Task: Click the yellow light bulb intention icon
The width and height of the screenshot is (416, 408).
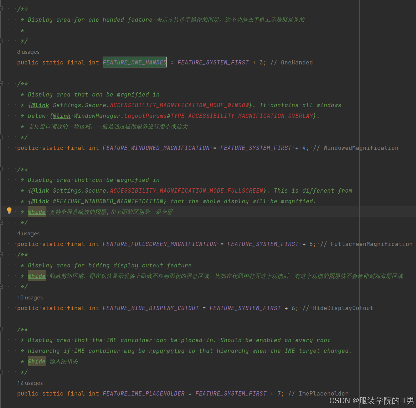Action: (9, 211)
